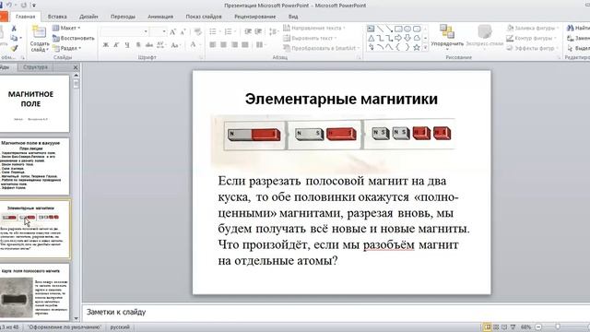
Task: Toggle text shadow formatting
Action: (x=138, y=45)
